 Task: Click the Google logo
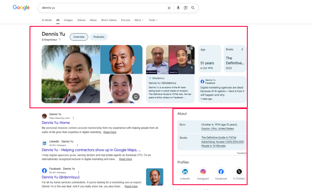[21, 8]
